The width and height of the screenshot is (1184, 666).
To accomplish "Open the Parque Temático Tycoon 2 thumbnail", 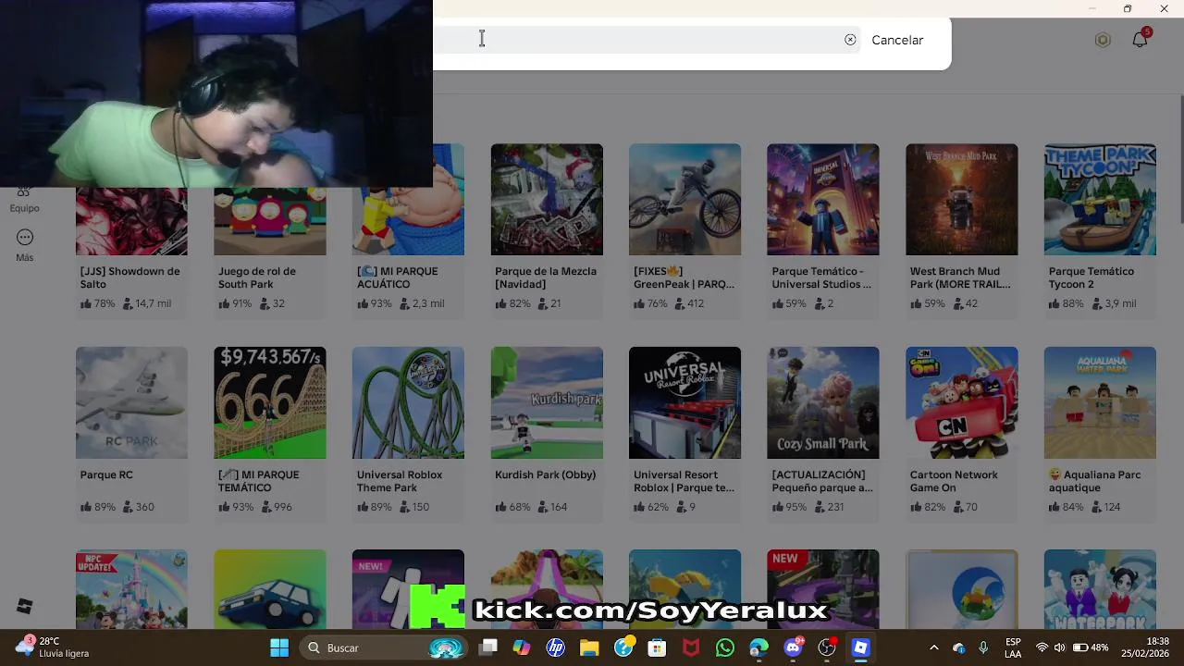I will coord(1100,199).
